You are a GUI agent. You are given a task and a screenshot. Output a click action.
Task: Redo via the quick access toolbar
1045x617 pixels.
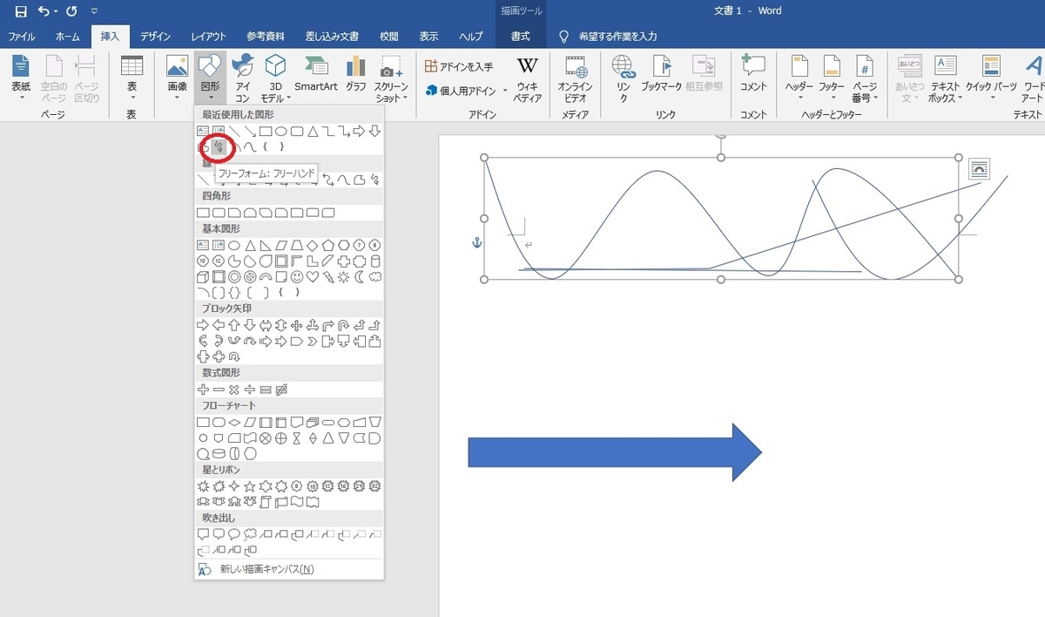(71, 12)
